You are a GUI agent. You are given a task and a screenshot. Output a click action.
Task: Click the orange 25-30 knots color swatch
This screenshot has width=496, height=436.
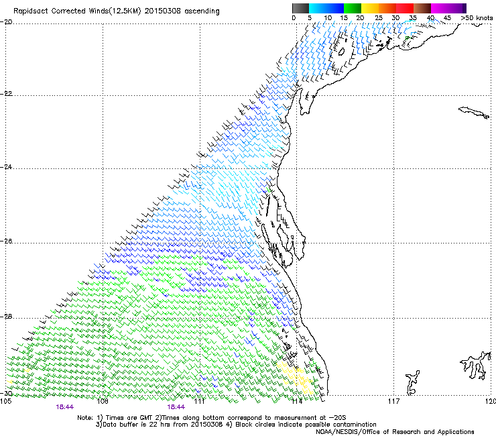(387, 8)
